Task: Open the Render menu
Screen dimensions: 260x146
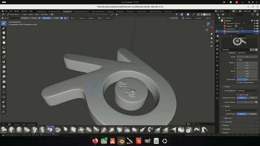Action: 17,11
